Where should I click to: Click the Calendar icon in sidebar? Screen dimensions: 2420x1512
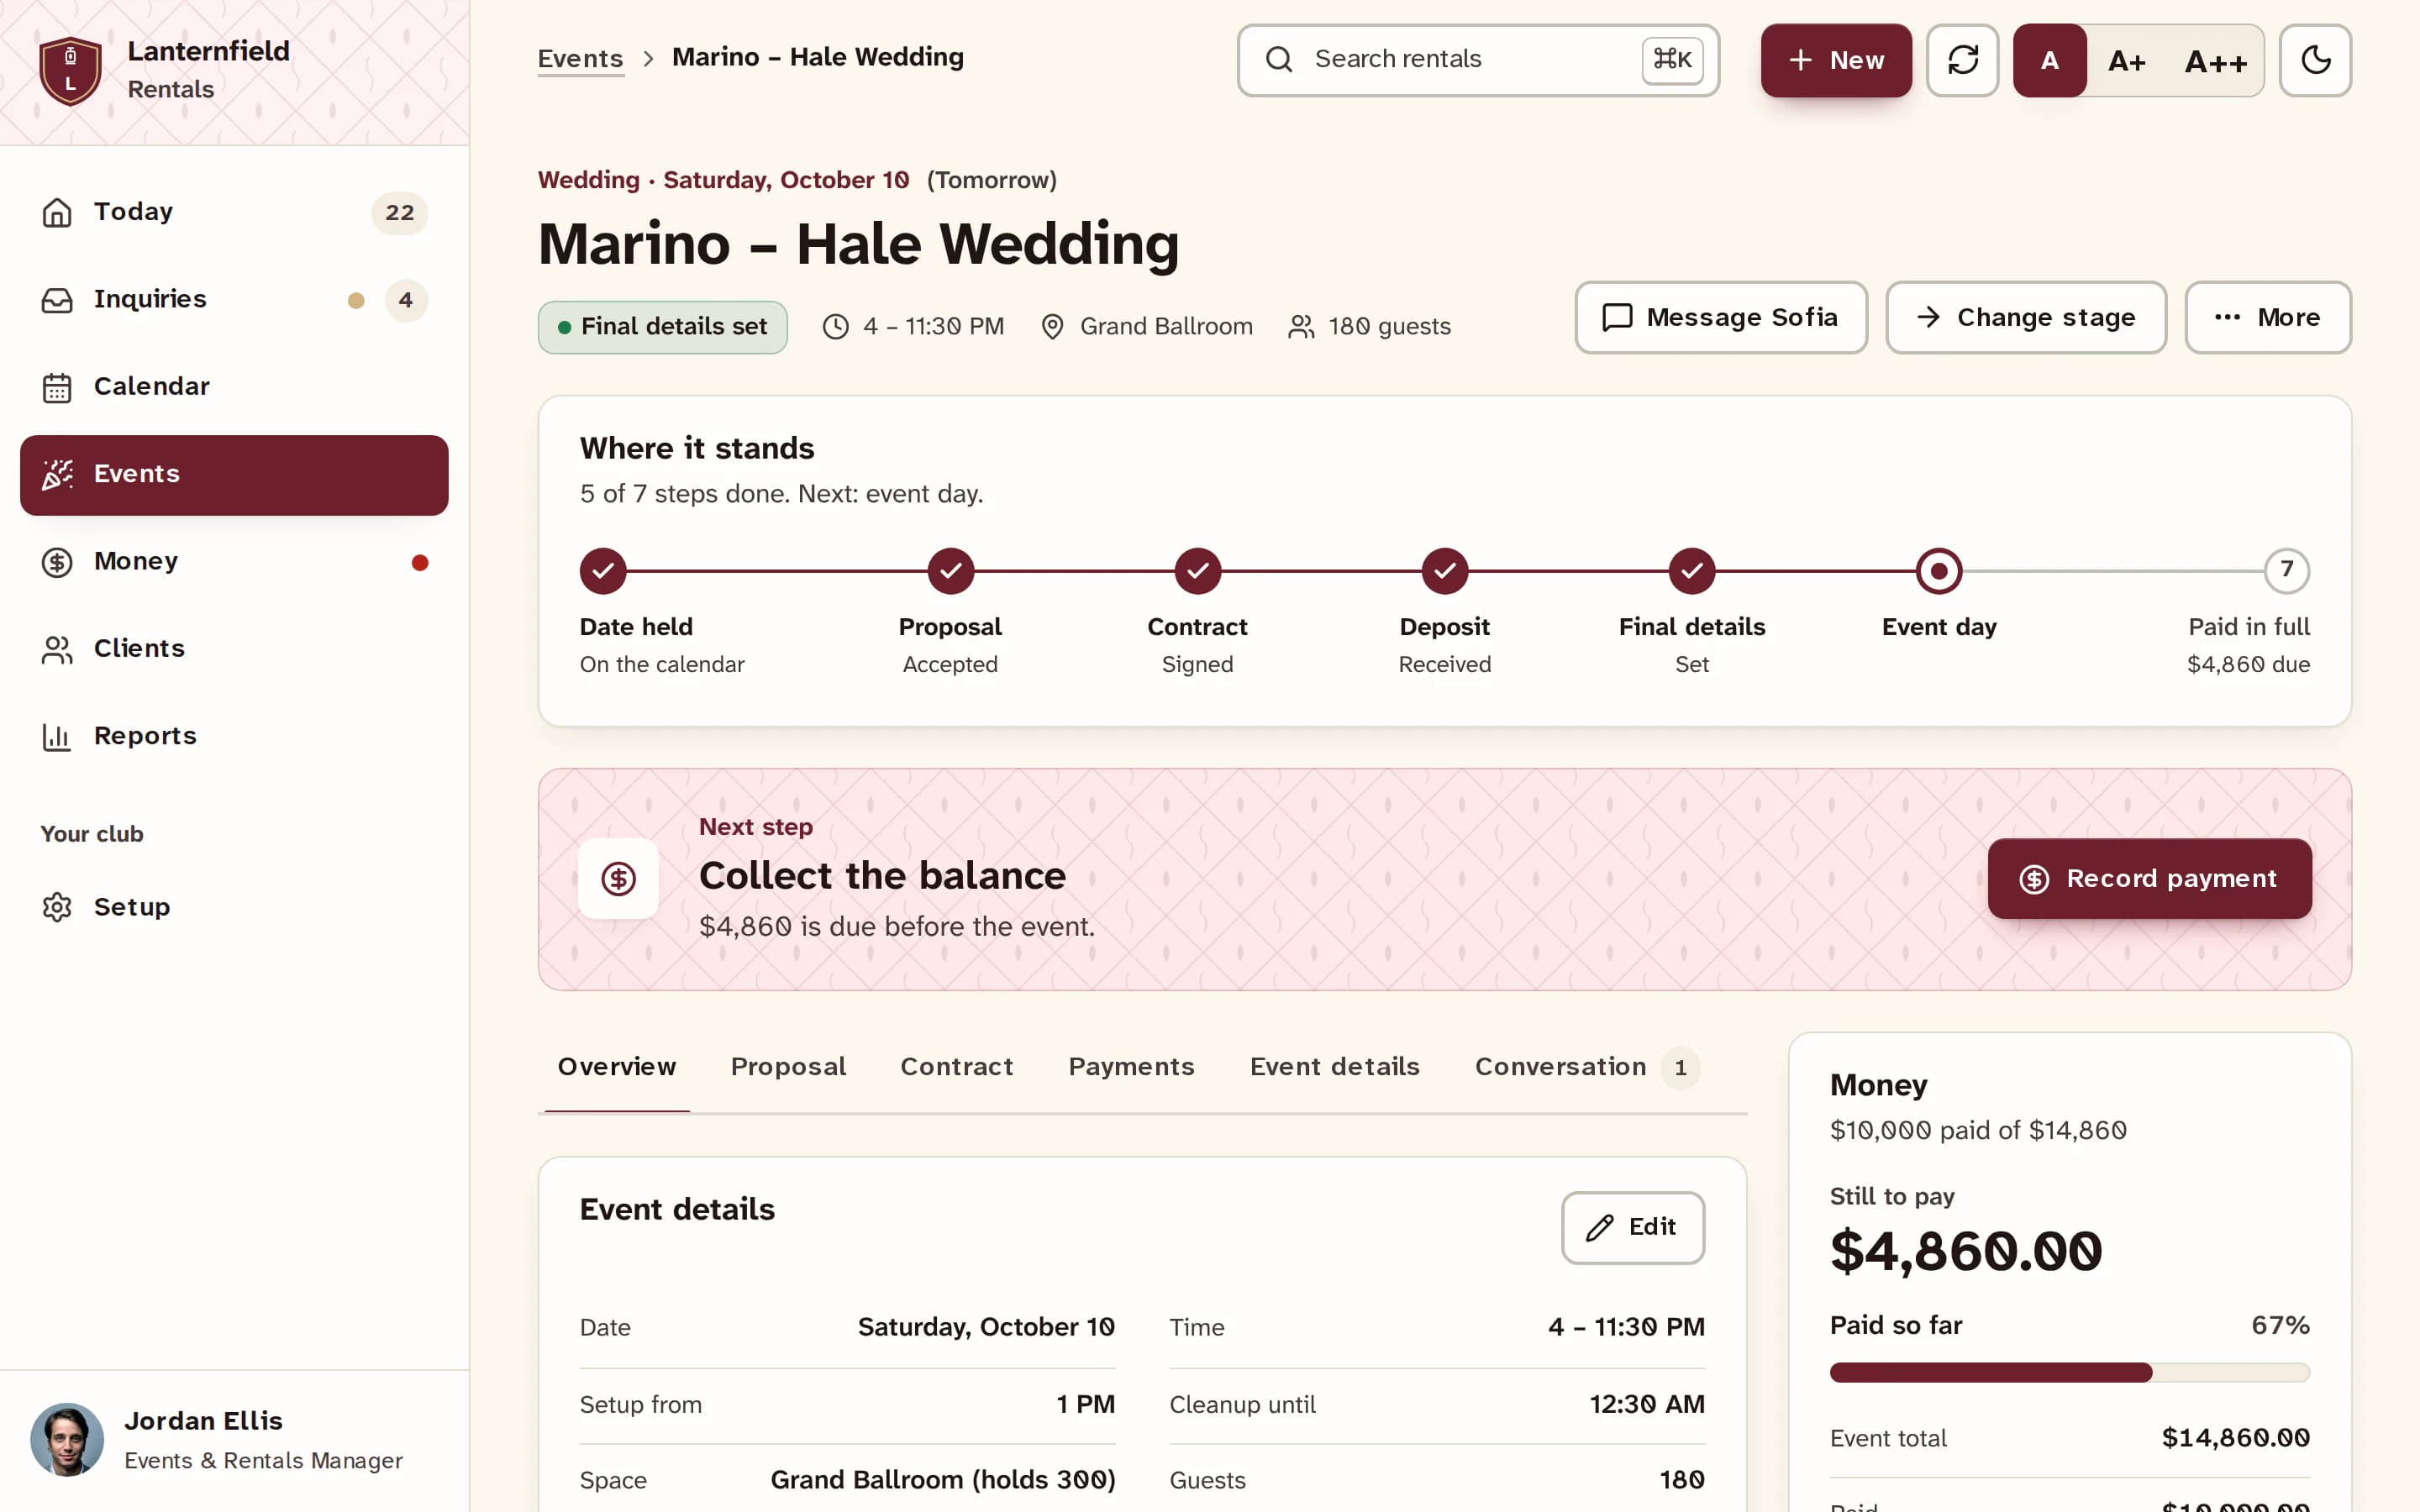click(x=57, y=387)
